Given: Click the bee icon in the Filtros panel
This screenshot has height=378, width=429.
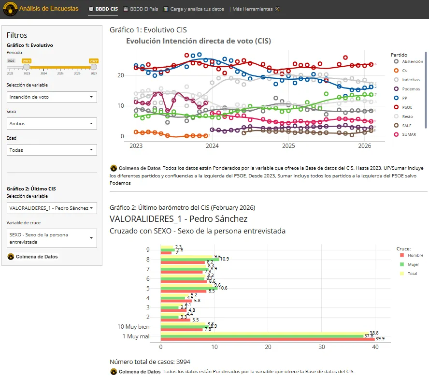Looking at the screenshot, I should pos(11,256).
